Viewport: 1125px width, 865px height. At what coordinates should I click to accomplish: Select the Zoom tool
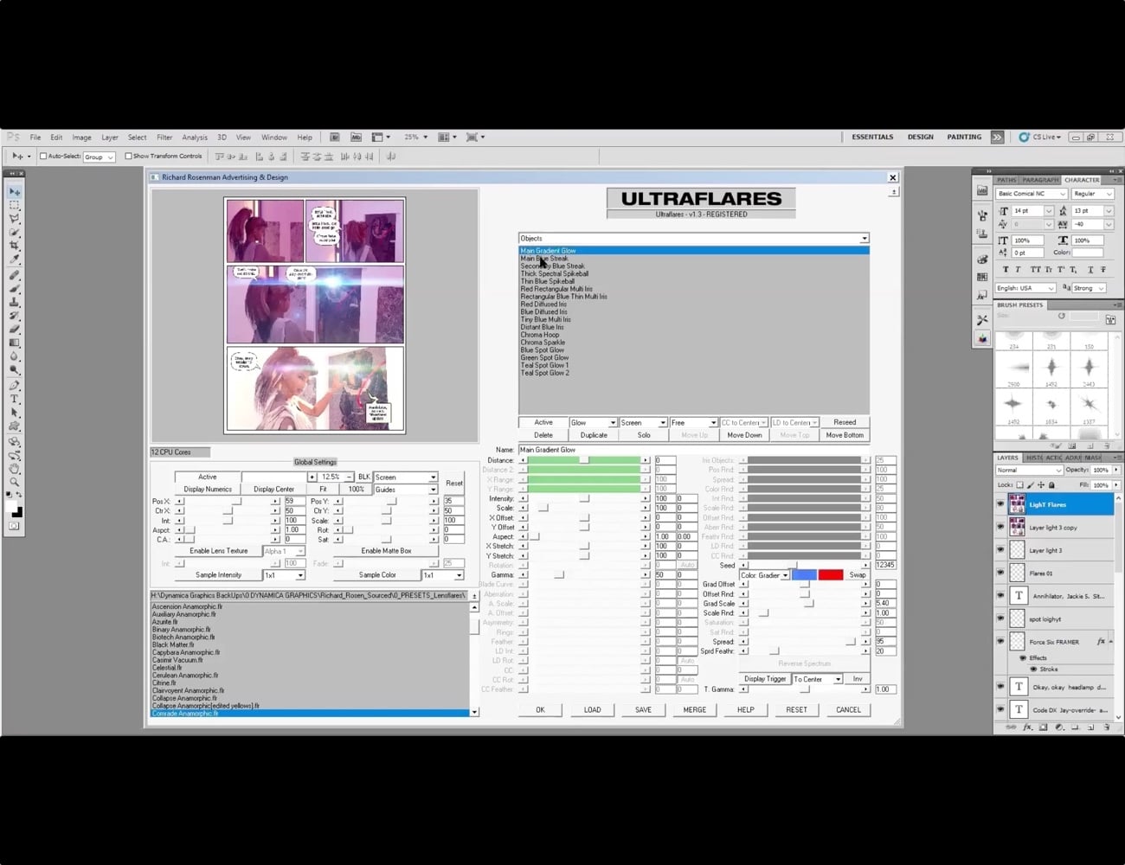click(x=14, y=480)
